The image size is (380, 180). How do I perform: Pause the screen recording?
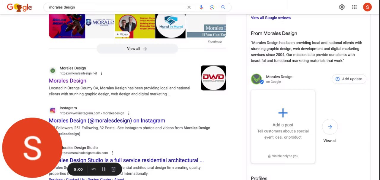pos(104,169)
